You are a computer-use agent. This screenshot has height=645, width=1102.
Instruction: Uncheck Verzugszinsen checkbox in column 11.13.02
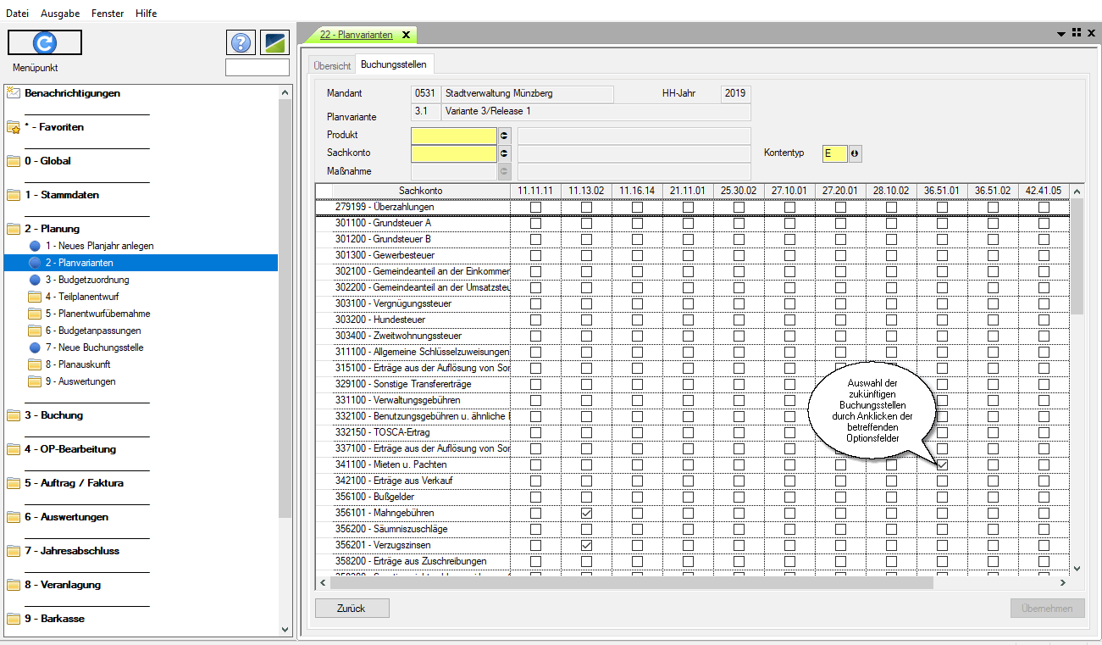[x=586, y=546]
